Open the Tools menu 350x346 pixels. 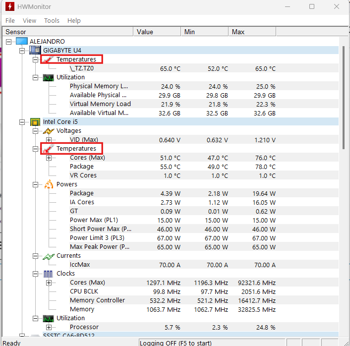52,20
